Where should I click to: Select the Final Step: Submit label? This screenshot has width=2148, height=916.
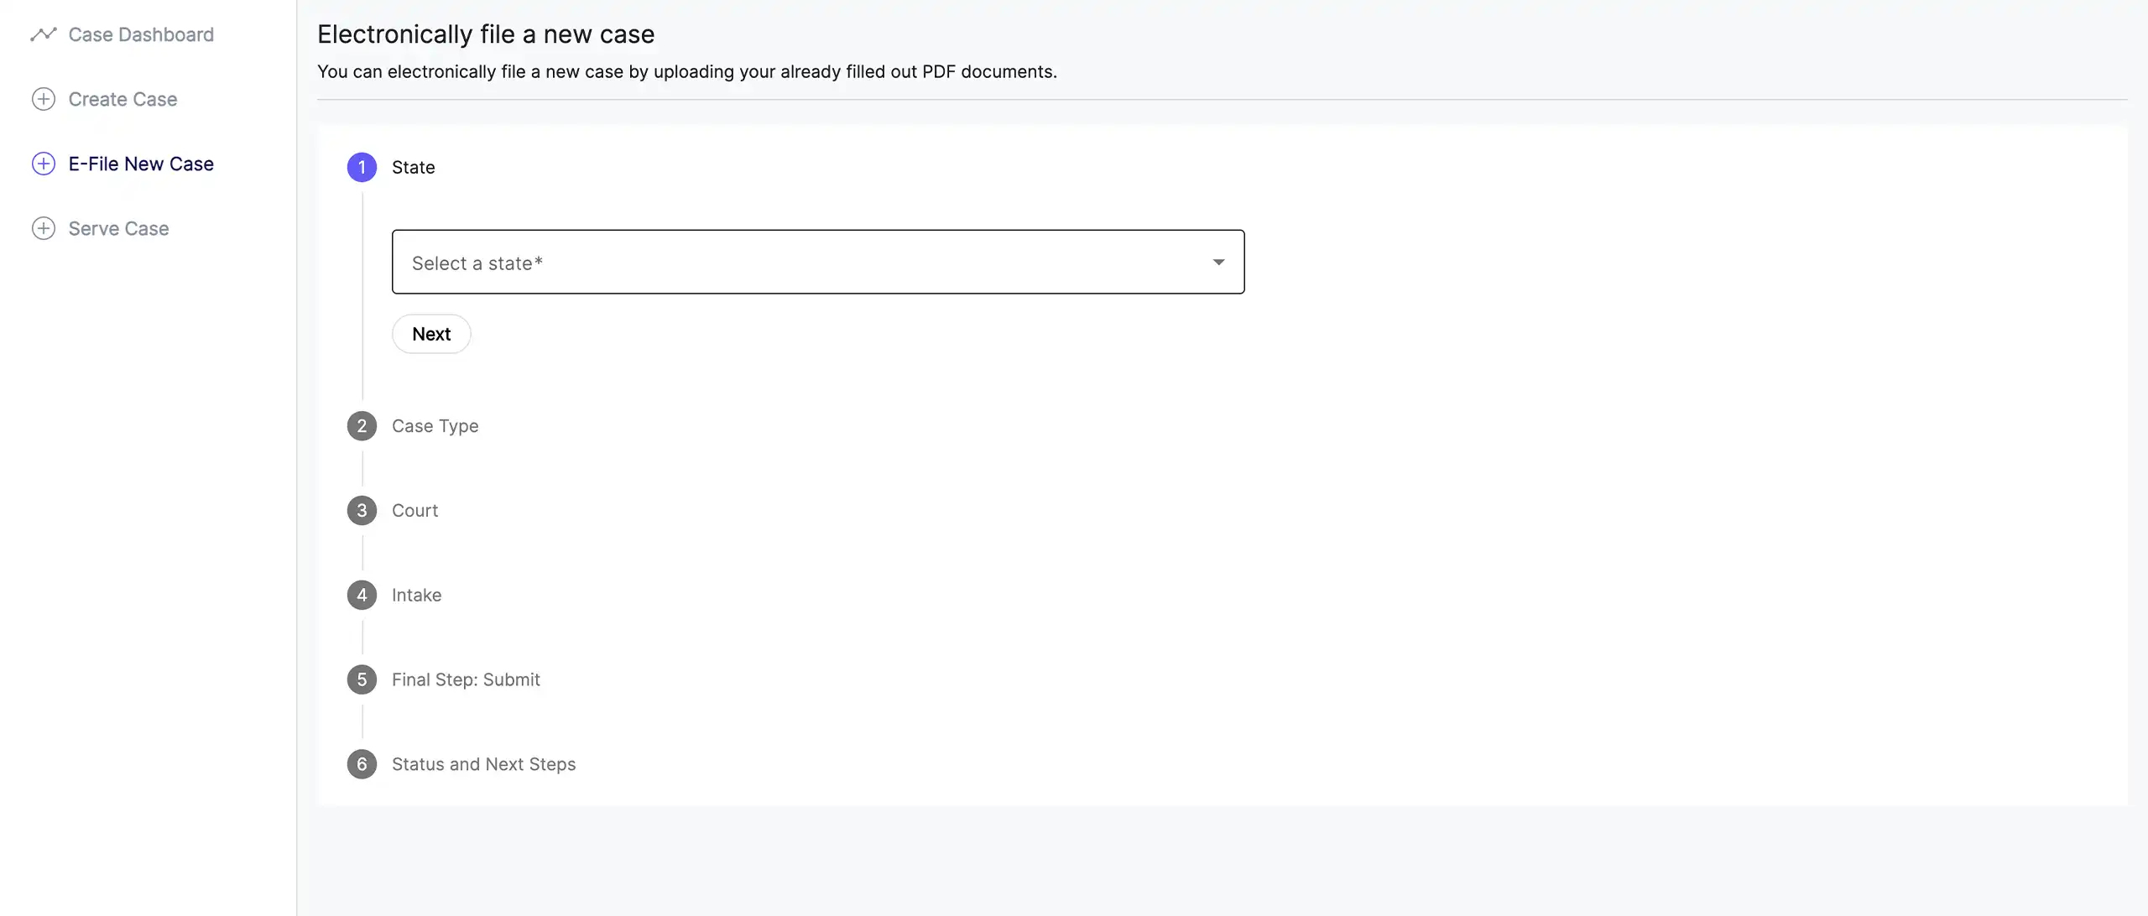466,679
